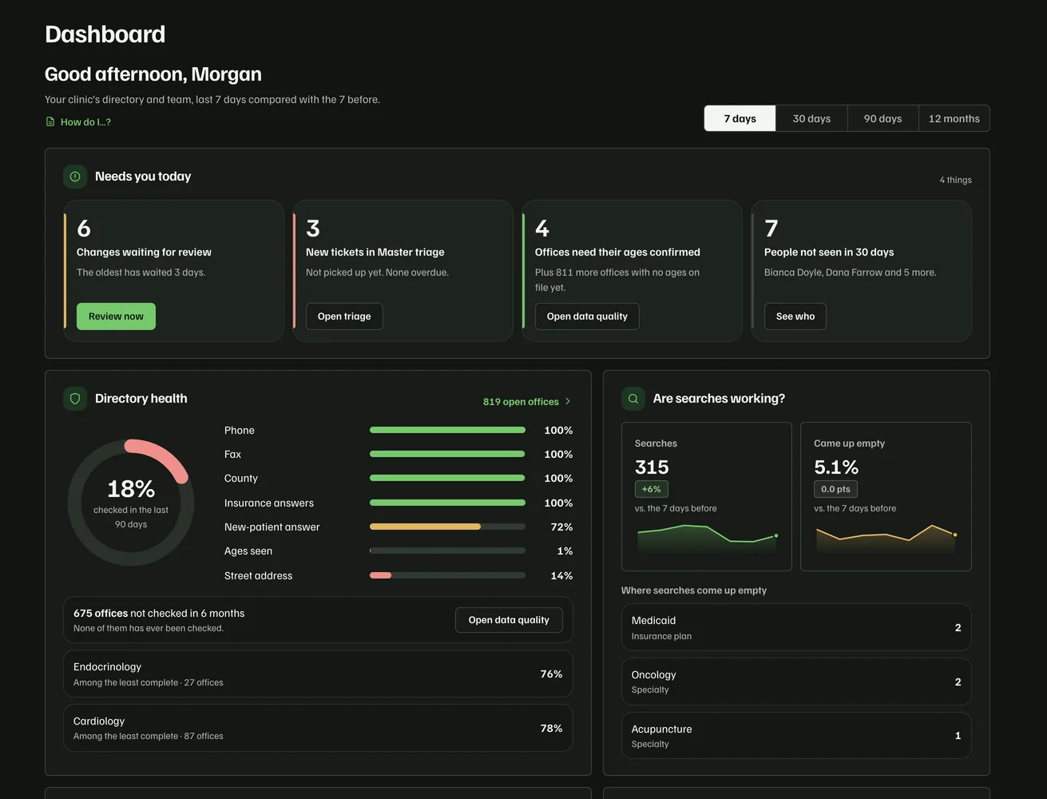Open data quality beside 675 offices not checked

509,620
